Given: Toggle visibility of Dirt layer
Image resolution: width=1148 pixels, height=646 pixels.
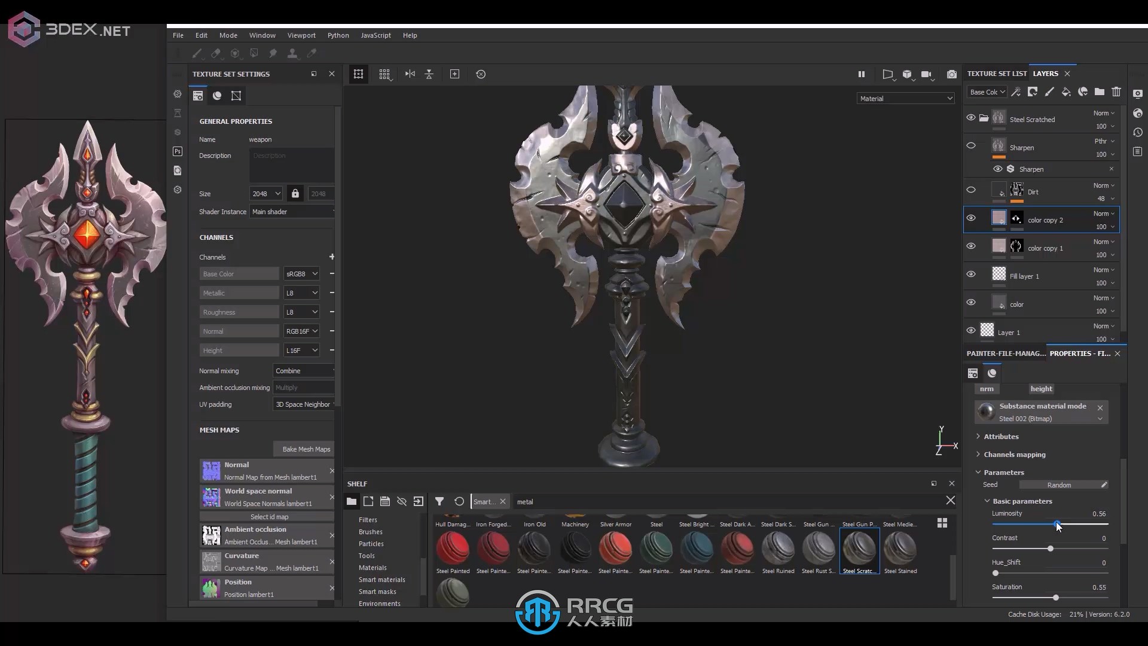Looking at the screenshot, I should (972, 190).
